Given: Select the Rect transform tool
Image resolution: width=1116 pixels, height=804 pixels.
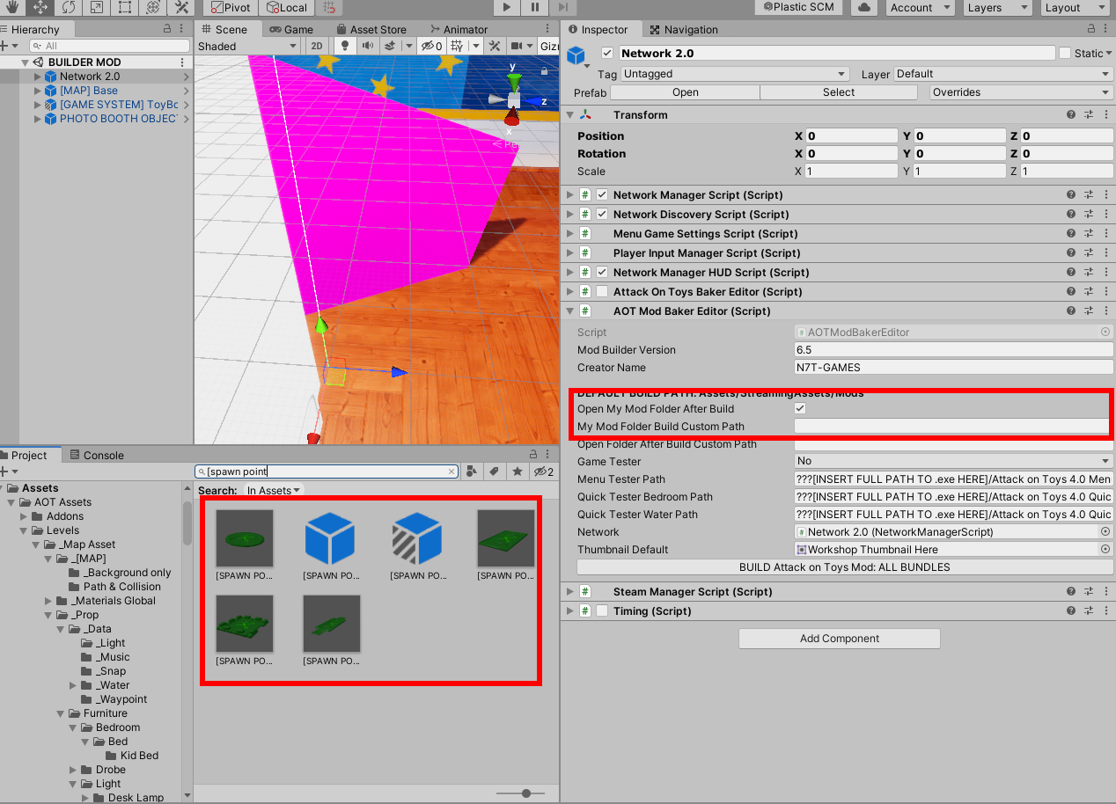Looking at the screenshot, I should [x=124, y=7].
